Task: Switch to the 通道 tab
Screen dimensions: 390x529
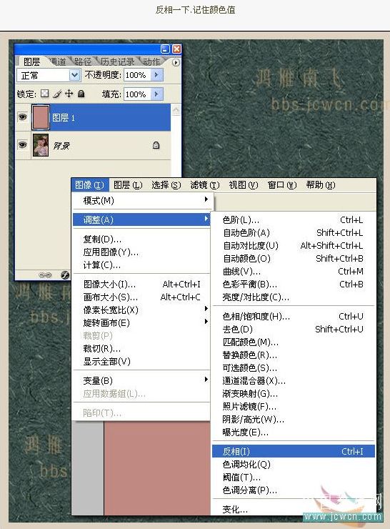Action: click(x=58, y=61)
